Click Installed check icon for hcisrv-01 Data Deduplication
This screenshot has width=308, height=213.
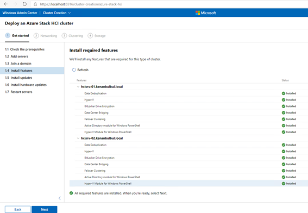284,93
